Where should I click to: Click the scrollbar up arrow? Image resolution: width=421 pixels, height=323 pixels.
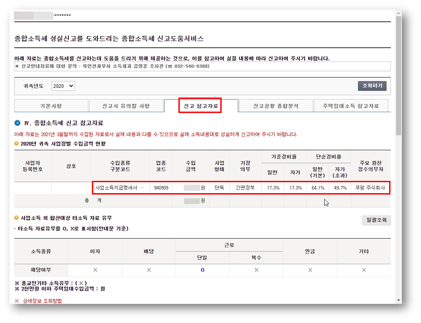(x=398, y=13)
